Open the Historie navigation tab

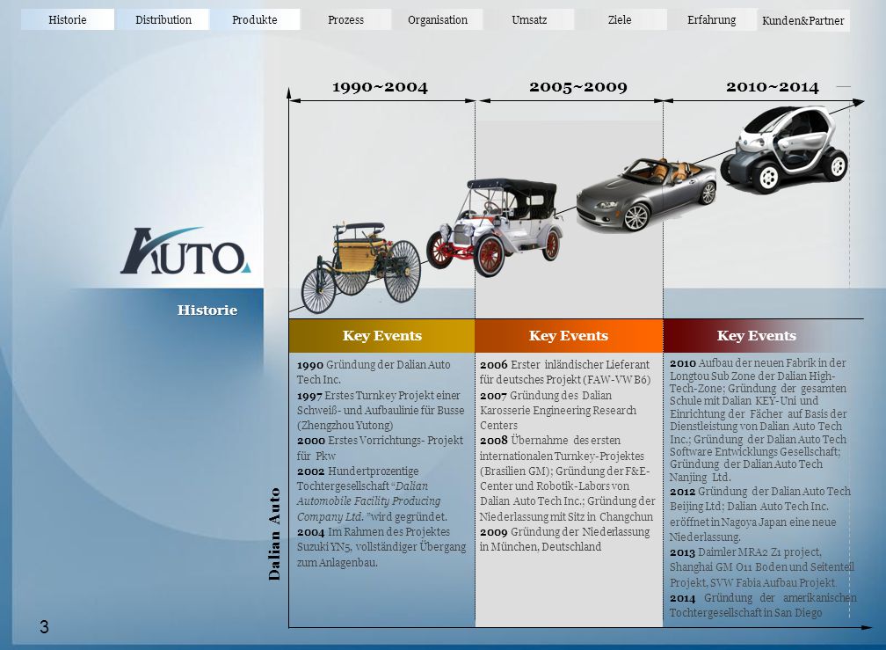tap(68, 19)
